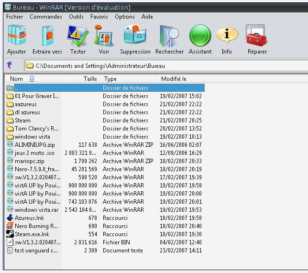Go up one folder with purple arrow

click(10, 65)
